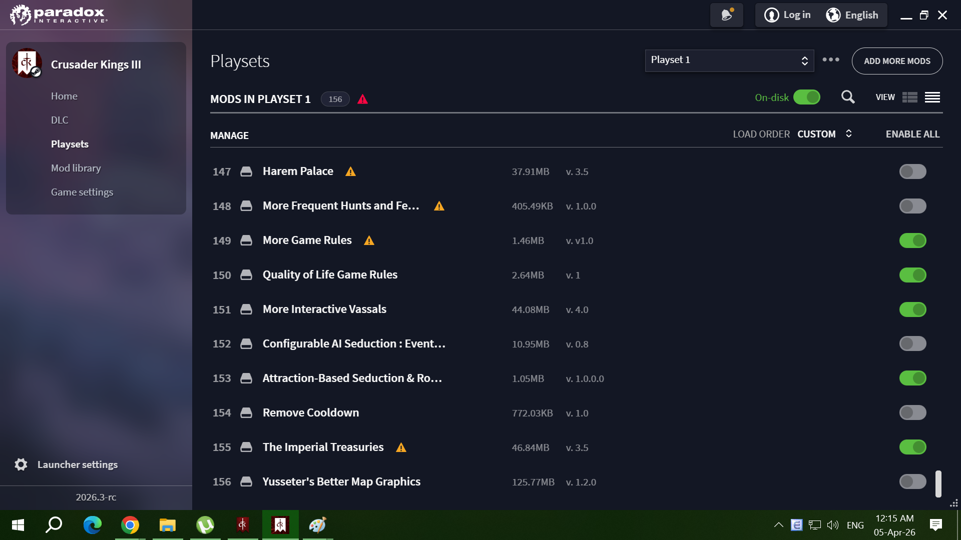Click the warning icon beside More Frequent Hunts
961x540 pixels.
[439, 206]
